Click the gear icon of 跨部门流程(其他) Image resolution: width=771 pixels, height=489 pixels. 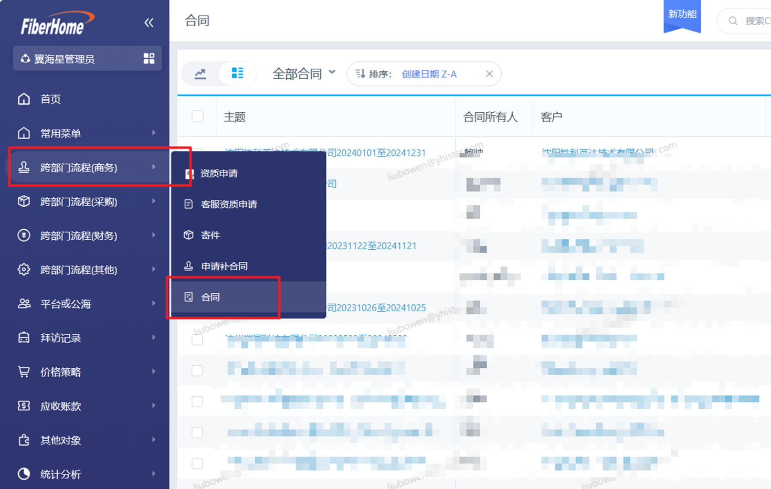pos(24,269)
